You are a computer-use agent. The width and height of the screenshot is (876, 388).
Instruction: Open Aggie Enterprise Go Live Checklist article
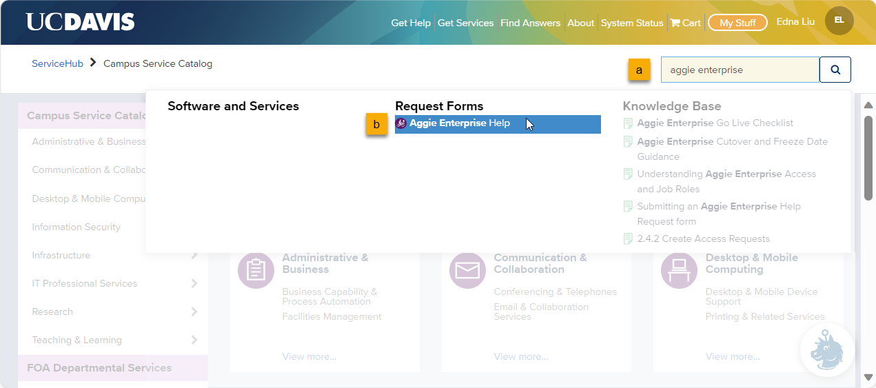tap(715, 123)
